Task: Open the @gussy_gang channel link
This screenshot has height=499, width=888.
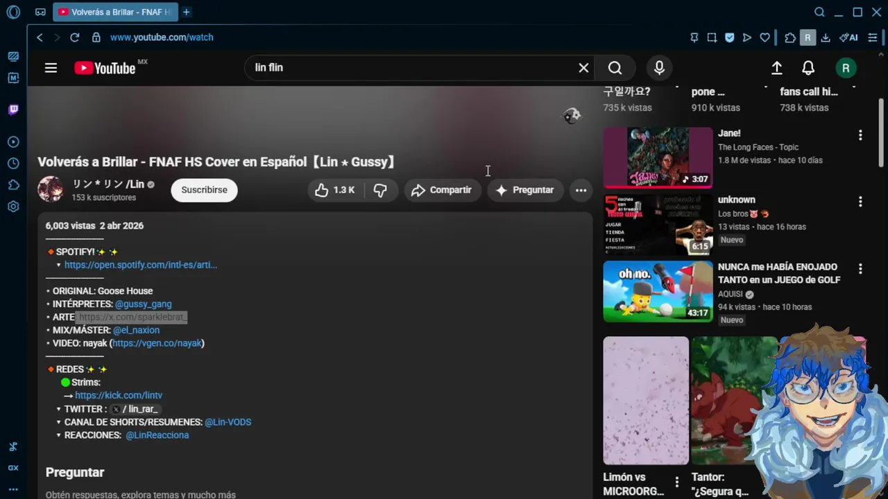Action: (144, 304)
